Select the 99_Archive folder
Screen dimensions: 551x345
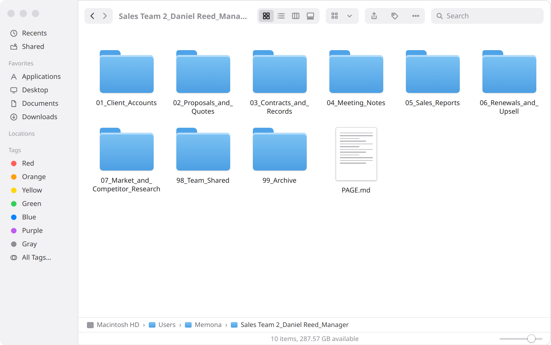click(x=279, y=149)
